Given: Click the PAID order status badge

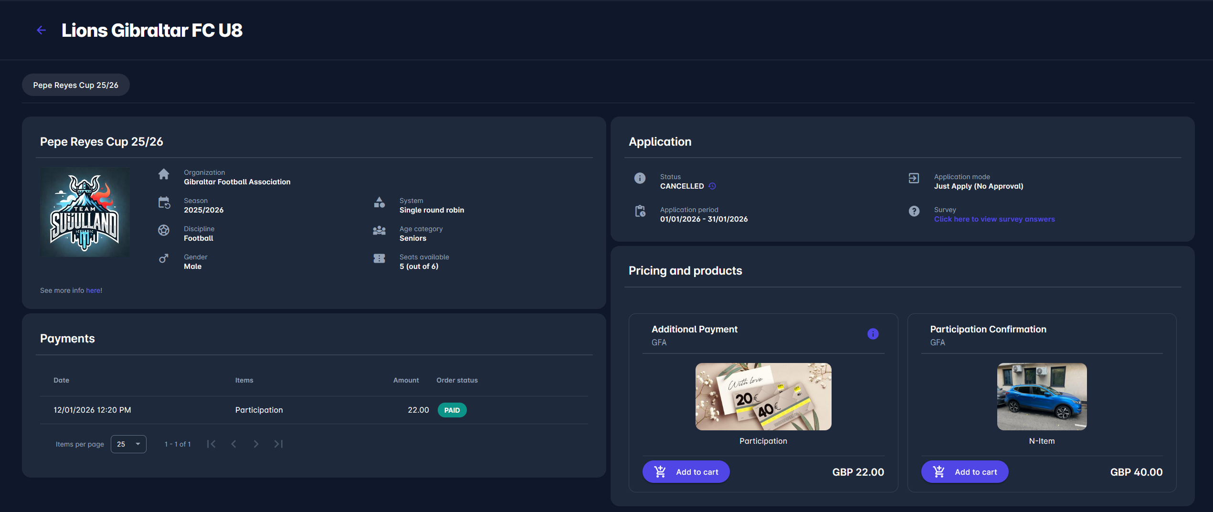Looking at the screenshot, I should pos(452,410).
